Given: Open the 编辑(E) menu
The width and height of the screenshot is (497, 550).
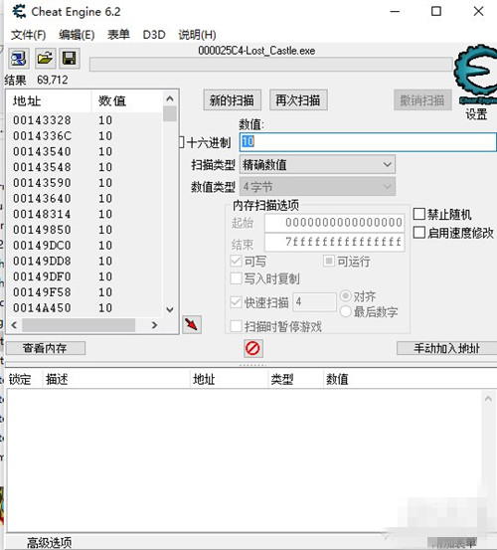Looking at the screenshot, I should (77, 35).
